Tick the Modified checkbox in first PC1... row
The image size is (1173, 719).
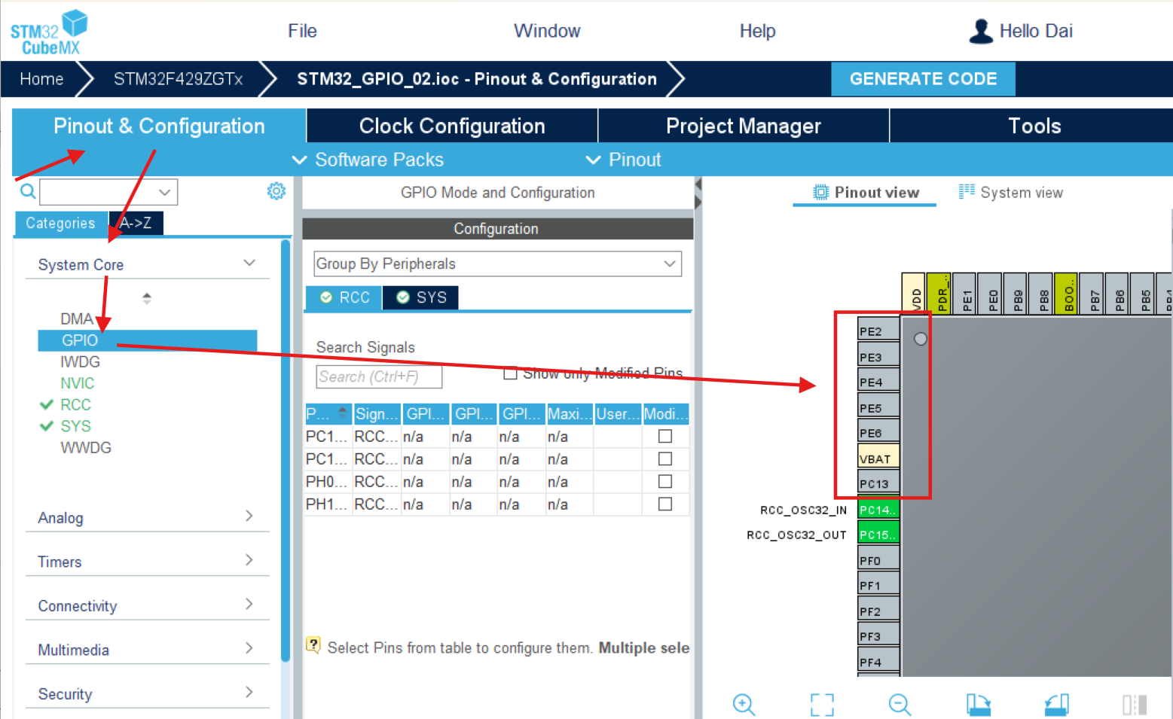(664, 436)
